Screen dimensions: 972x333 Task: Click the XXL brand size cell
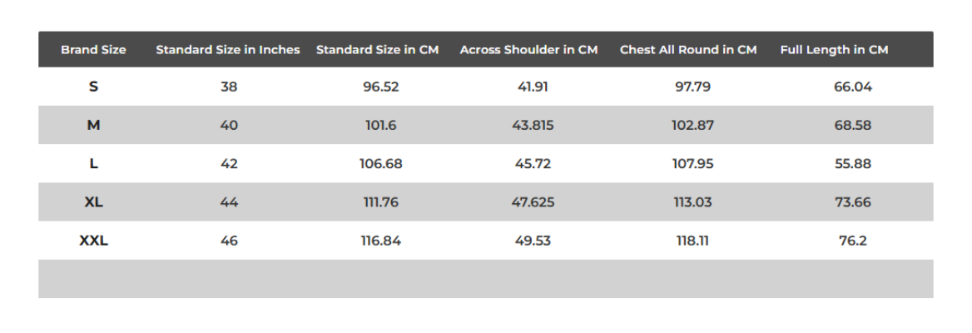tap(93, 241)
